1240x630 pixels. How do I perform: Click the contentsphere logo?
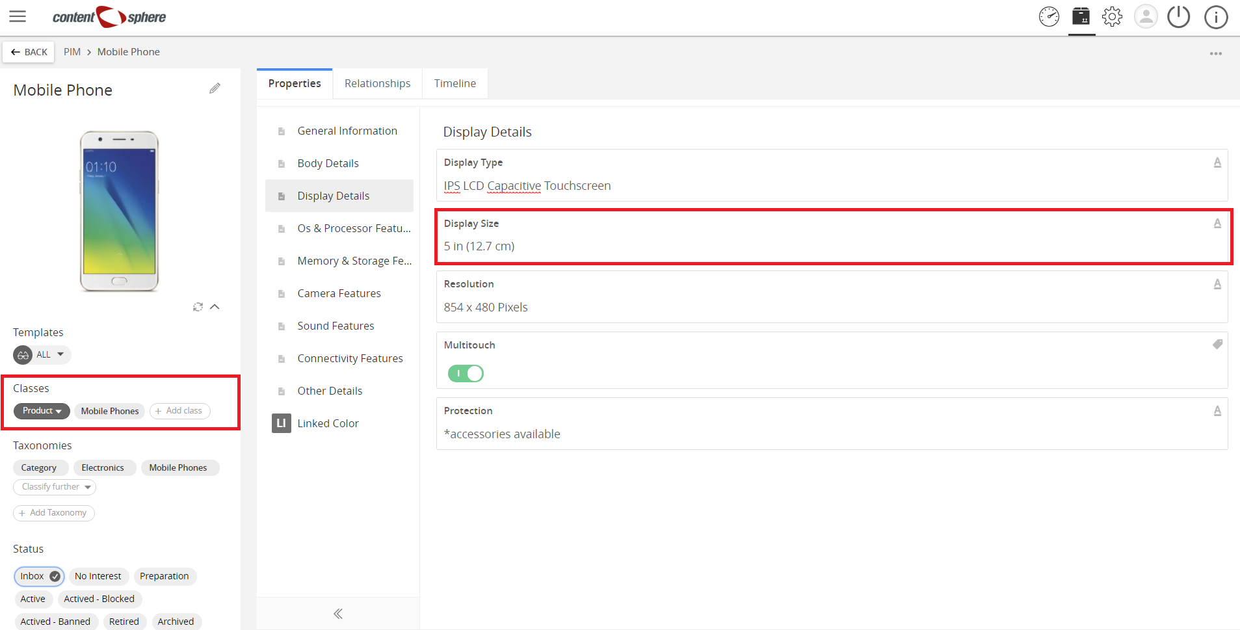coord(109,17)
